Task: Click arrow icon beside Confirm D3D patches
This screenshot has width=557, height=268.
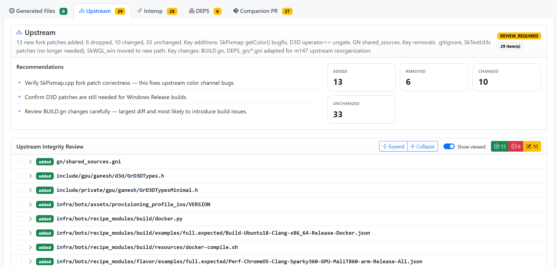Action: [x=19, y=97]
